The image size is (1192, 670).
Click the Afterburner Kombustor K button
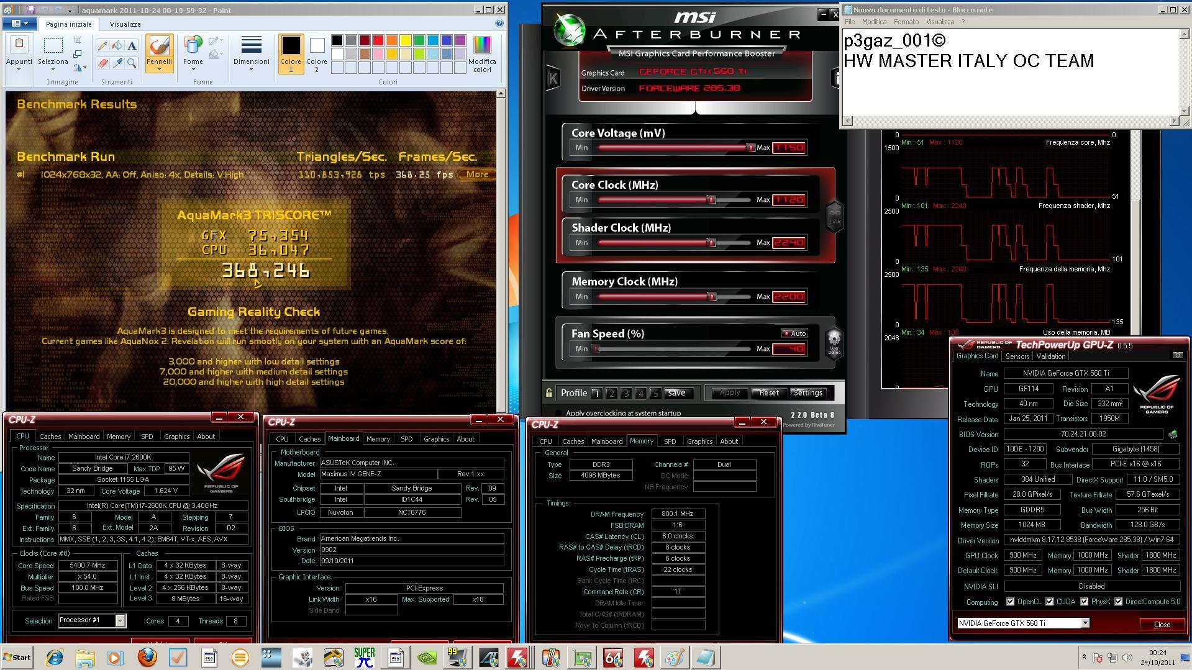pyautogui.click(x=553, y=78)
